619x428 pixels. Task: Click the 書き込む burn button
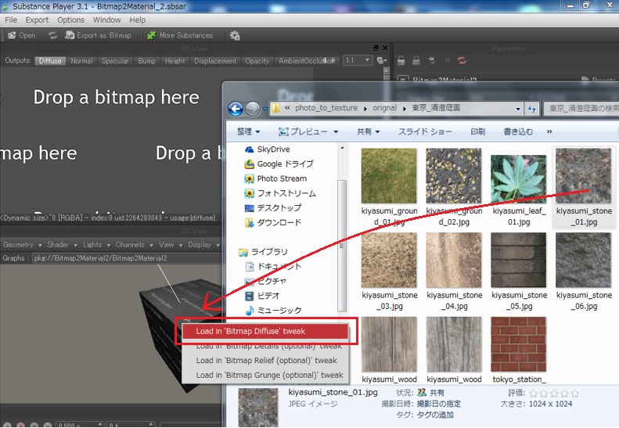[x=518, y=131]
